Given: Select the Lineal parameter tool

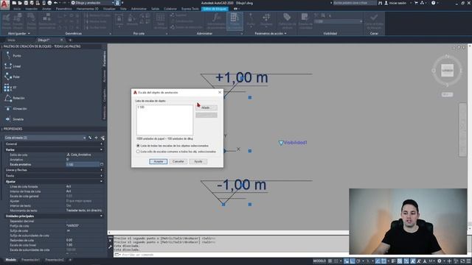Looking at the screenshot, I should tap(13, 66).
